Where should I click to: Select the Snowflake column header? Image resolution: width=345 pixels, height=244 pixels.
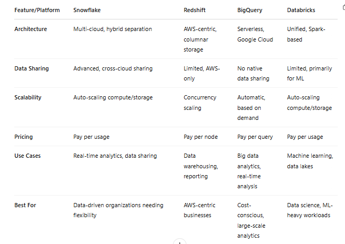[87, 10]
